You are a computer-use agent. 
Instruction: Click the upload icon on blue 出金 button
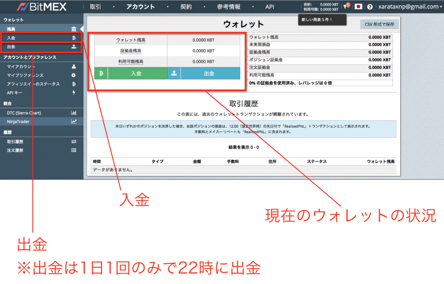click(174, 74)
